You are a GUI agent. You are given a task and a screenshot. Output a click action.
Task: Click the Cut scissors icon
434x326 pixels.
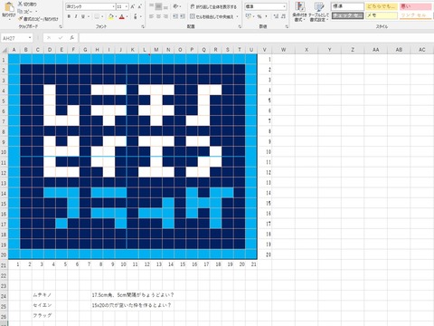[21, 4]
